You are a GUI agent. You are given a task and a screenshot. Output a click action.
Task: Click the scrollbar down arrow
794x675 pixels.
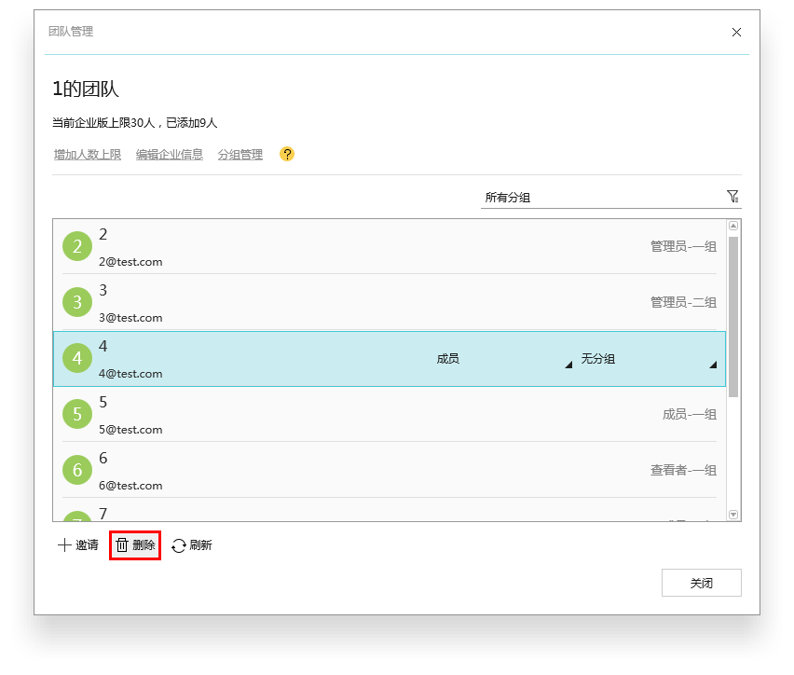733,515
